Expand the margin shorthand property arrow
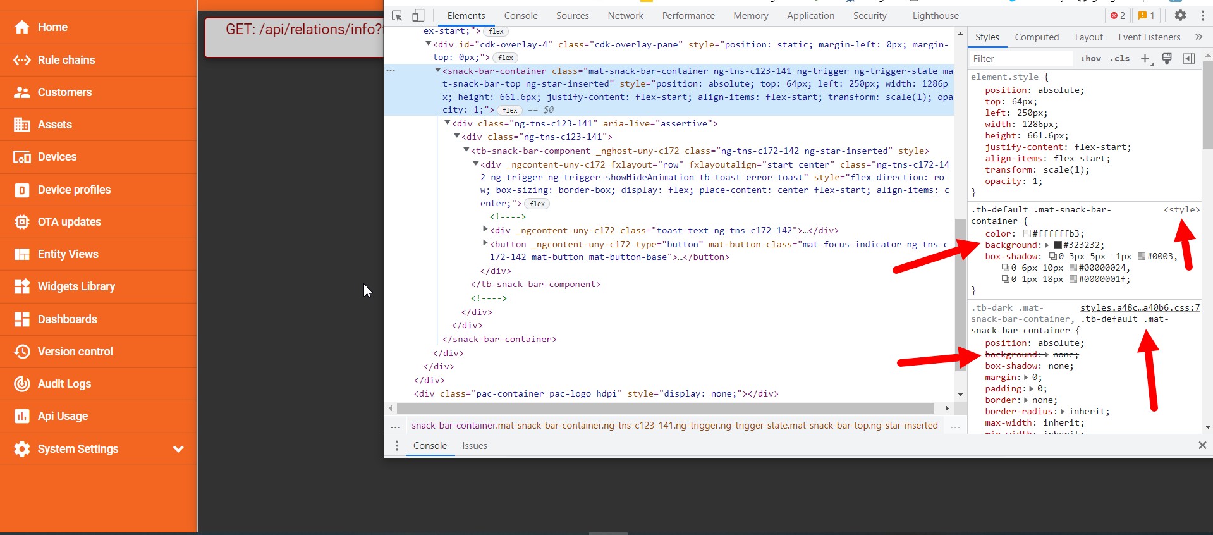1213x535 pixels. (x=1026, y=378)
